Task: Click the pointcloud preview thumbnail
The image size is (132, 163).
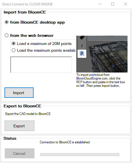Action: [102, 54]
